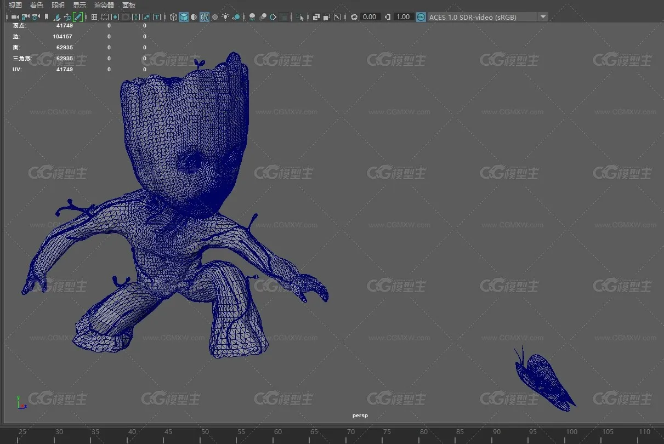Click the X-Ray Joints icon
This screenshot has width=664, height=444.
(337, 17)
